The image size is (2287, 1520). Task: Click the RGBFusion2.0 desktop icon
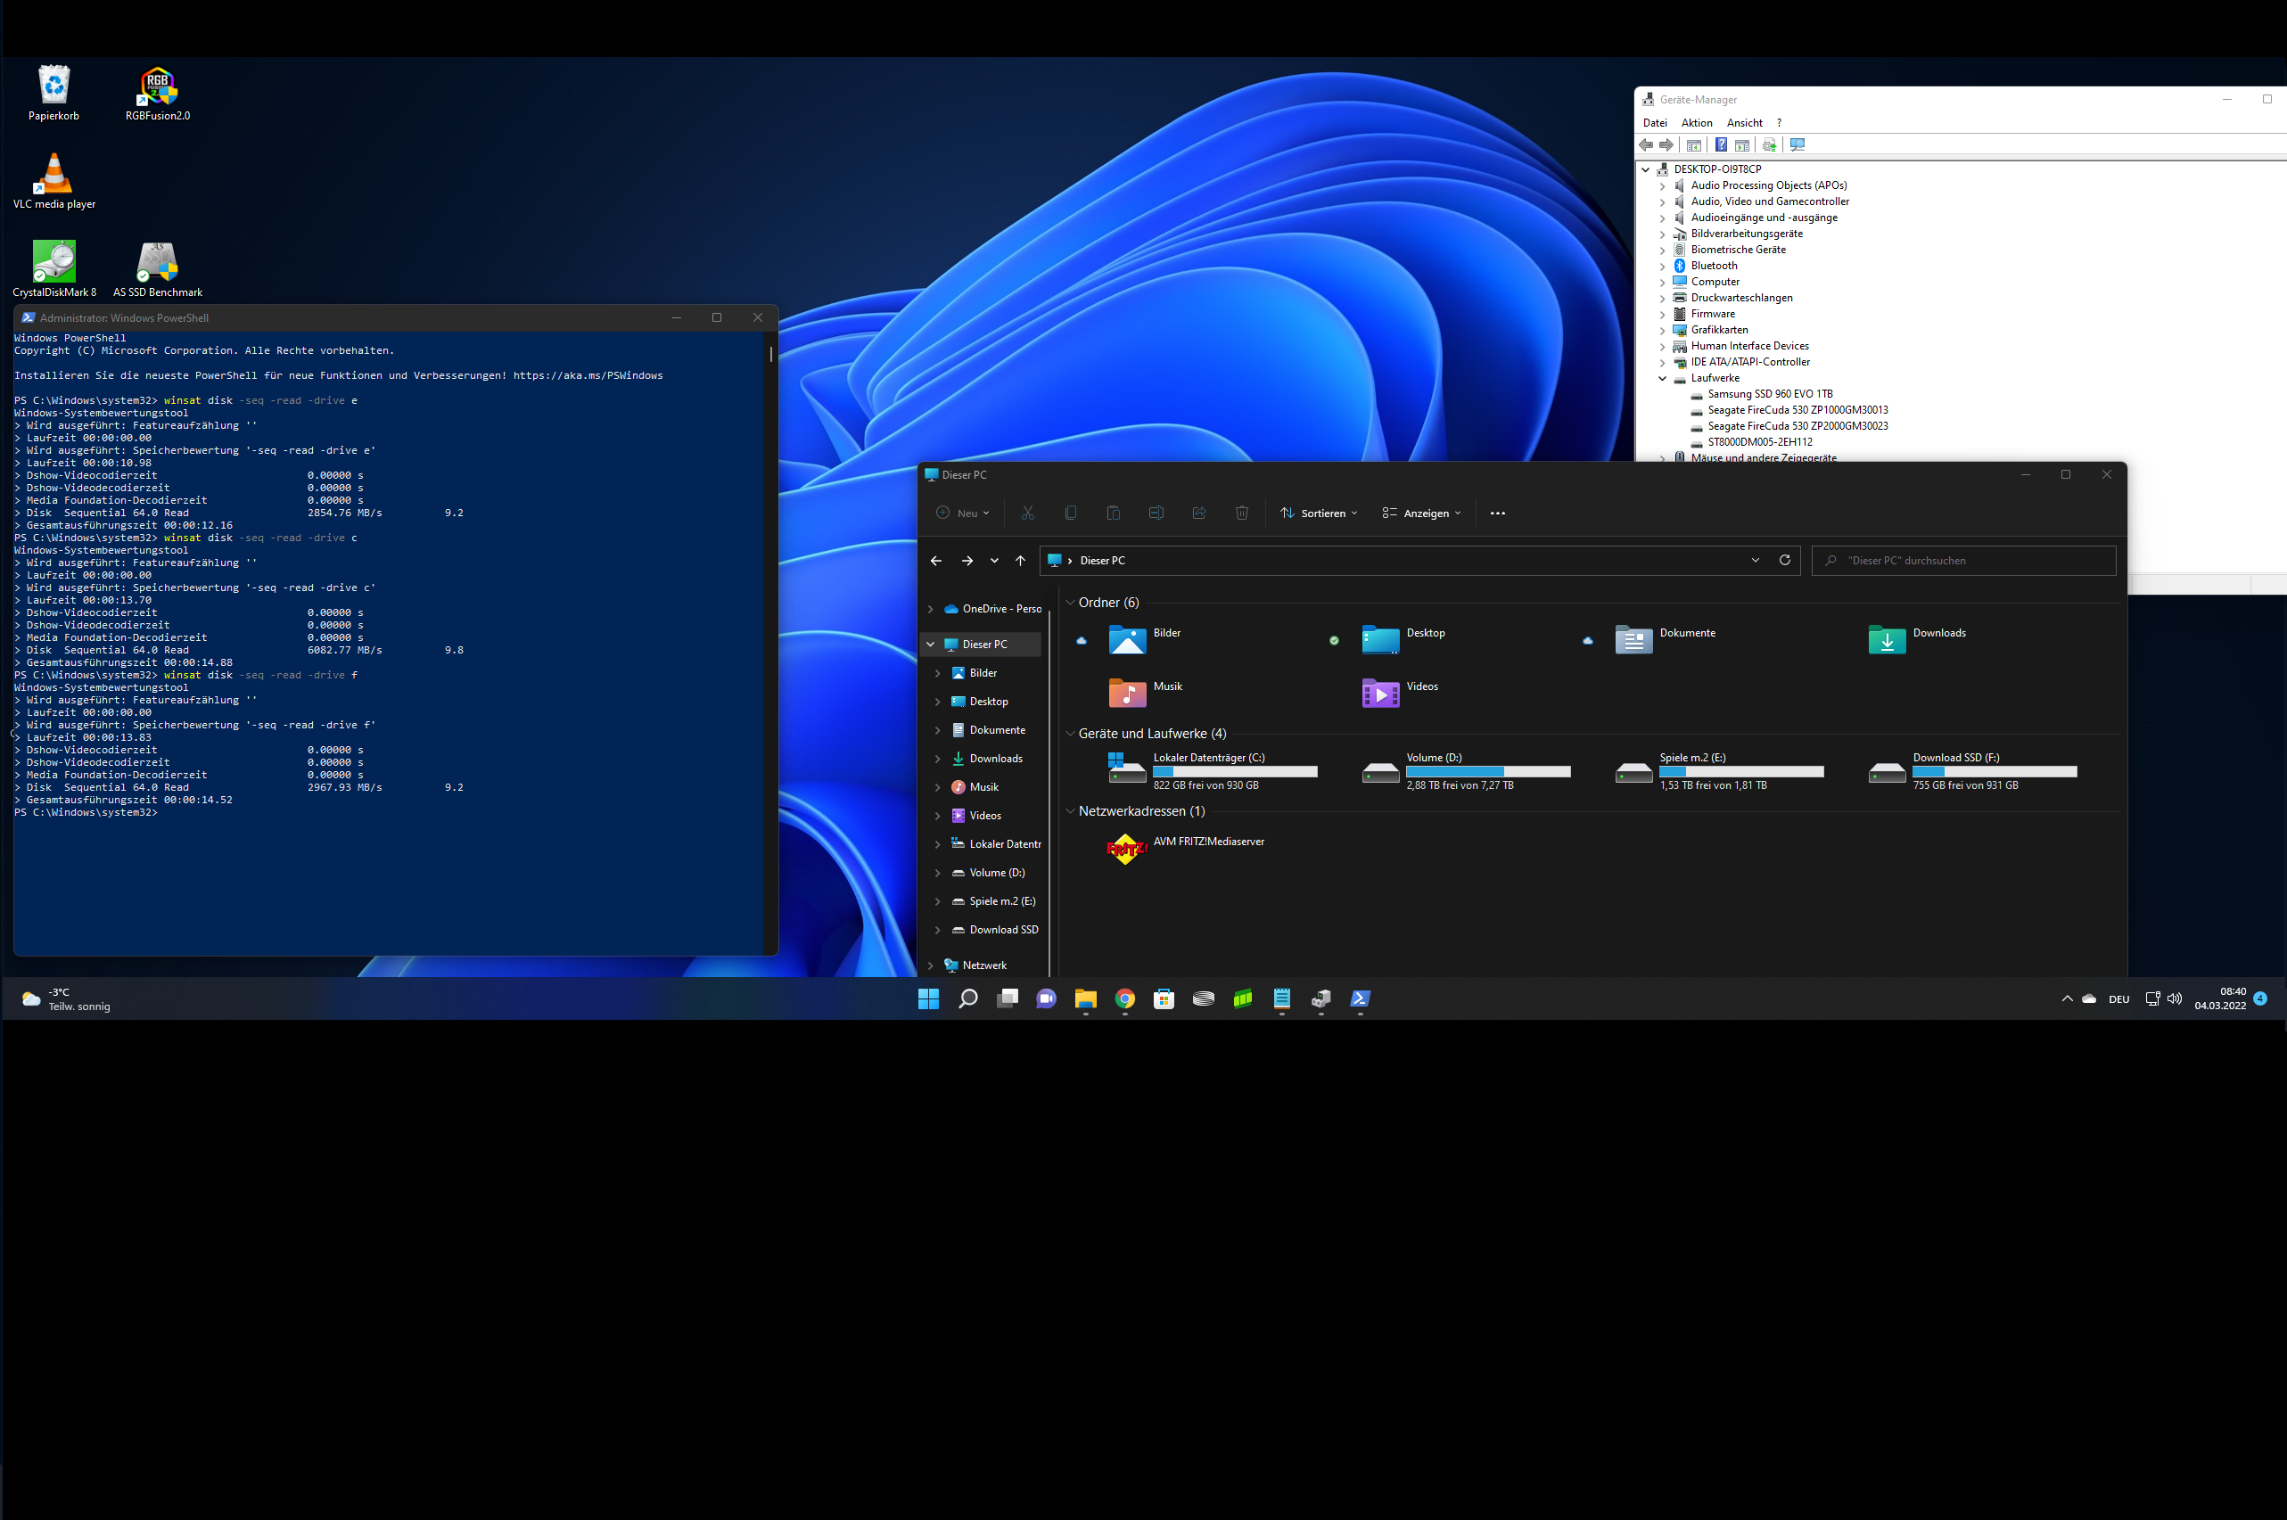pos(157,86)
